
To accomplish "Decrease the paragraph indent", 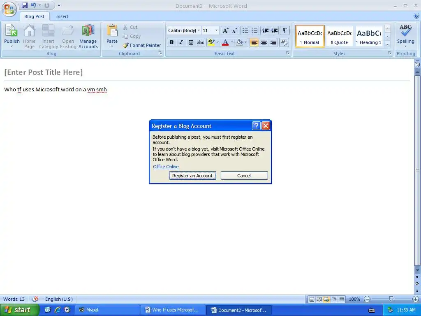I will click(265, 30).
